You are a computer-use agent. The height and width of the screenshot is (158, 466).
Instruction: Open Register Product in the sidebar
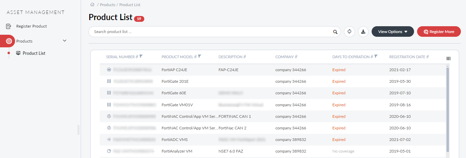[31, 26]
